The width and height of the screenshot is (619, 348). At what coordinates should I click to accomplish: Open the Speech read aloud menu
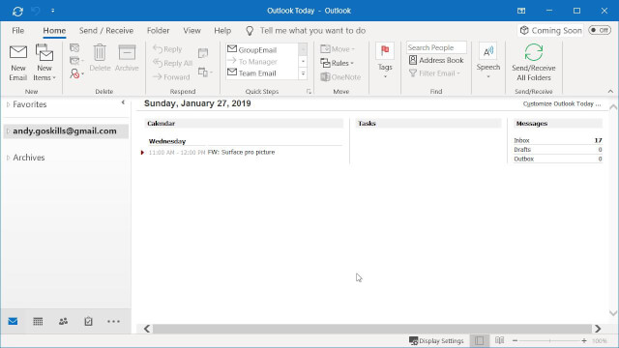[487, 61]
